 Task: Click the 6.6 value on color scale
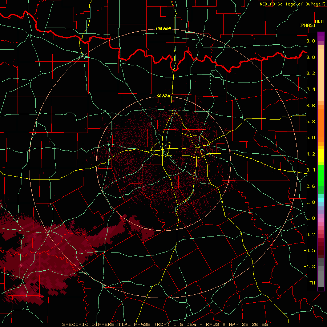(311, 105)
